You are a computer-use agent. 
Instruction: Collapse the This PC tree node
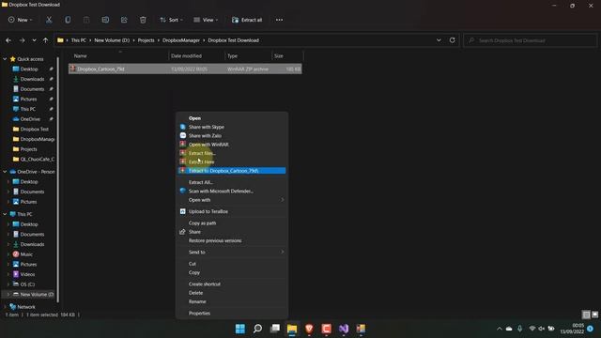point(5,214)
